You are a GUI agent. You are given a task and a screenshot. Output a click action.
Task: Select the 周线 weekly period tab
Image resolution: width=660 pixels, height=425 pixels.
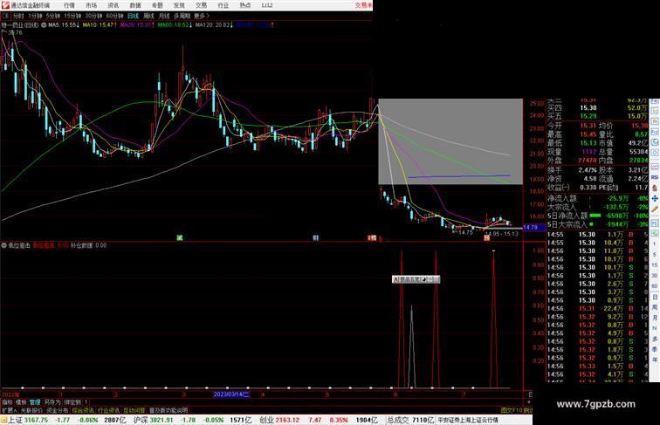[148, 16]
